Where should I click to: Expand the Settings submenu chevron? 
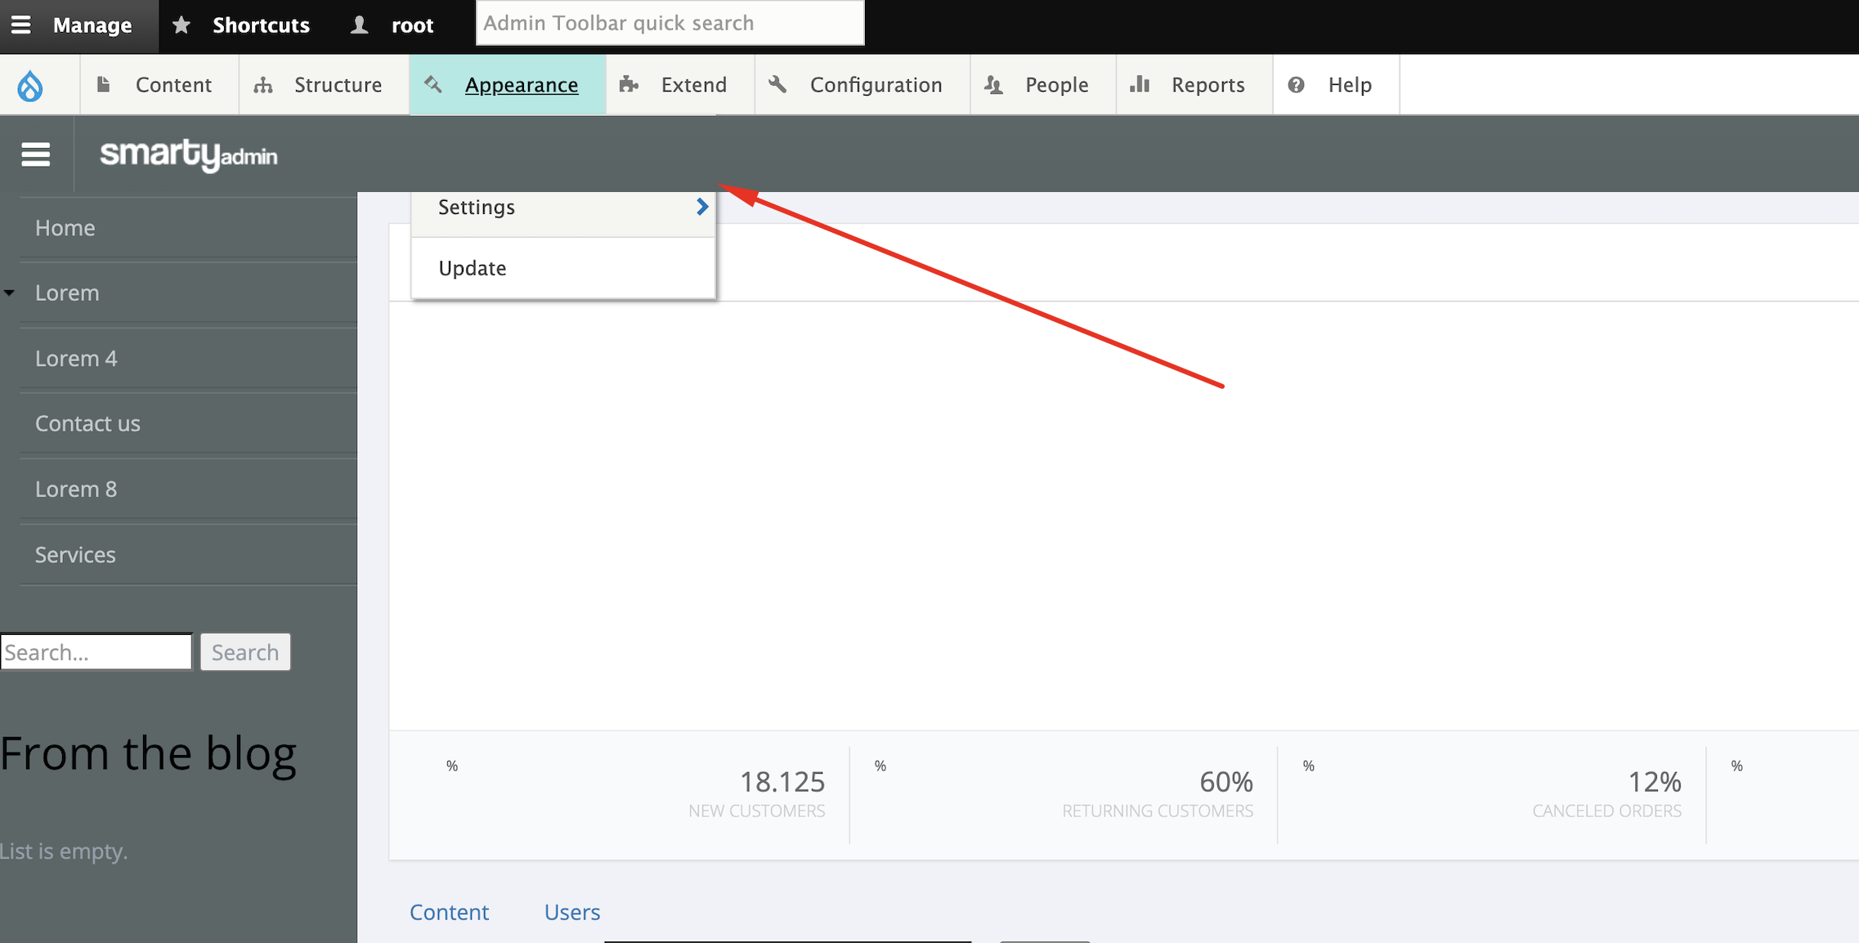click(x=701, y=207)
